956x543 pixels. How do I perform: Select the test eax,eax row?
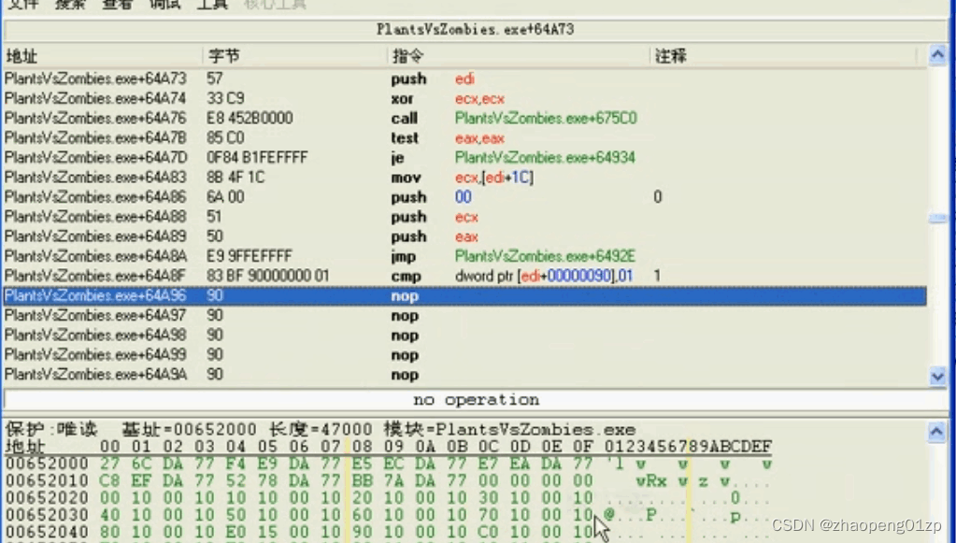pos(465,137)
